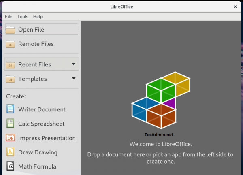Viewport: 243px width, 175px height.
Task: Expand the Templates dropdown arrow
Action: point(73,78)
